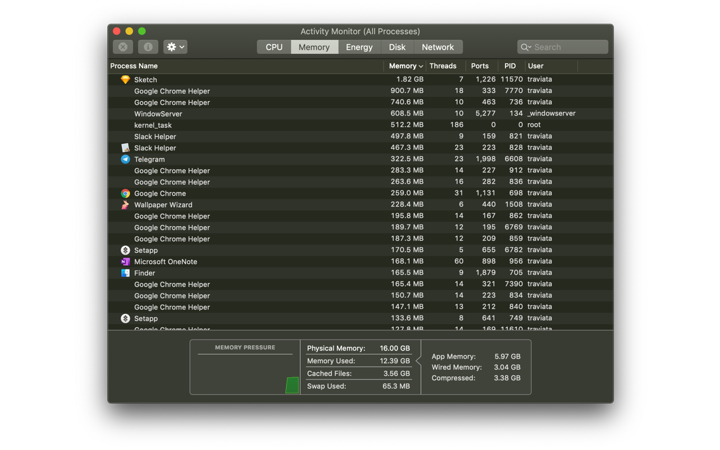Click the Telegram app icon
Image resolution: width=720 pixels, height=450 pixels.
point(126,159)
